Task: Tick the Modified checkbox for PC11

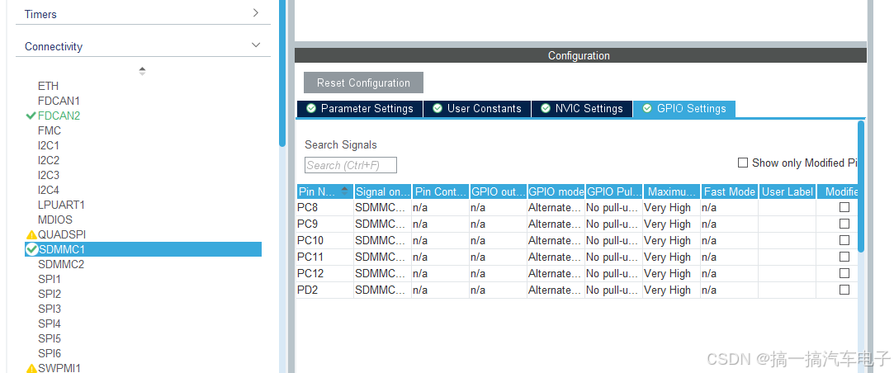Action: (844, 257)
